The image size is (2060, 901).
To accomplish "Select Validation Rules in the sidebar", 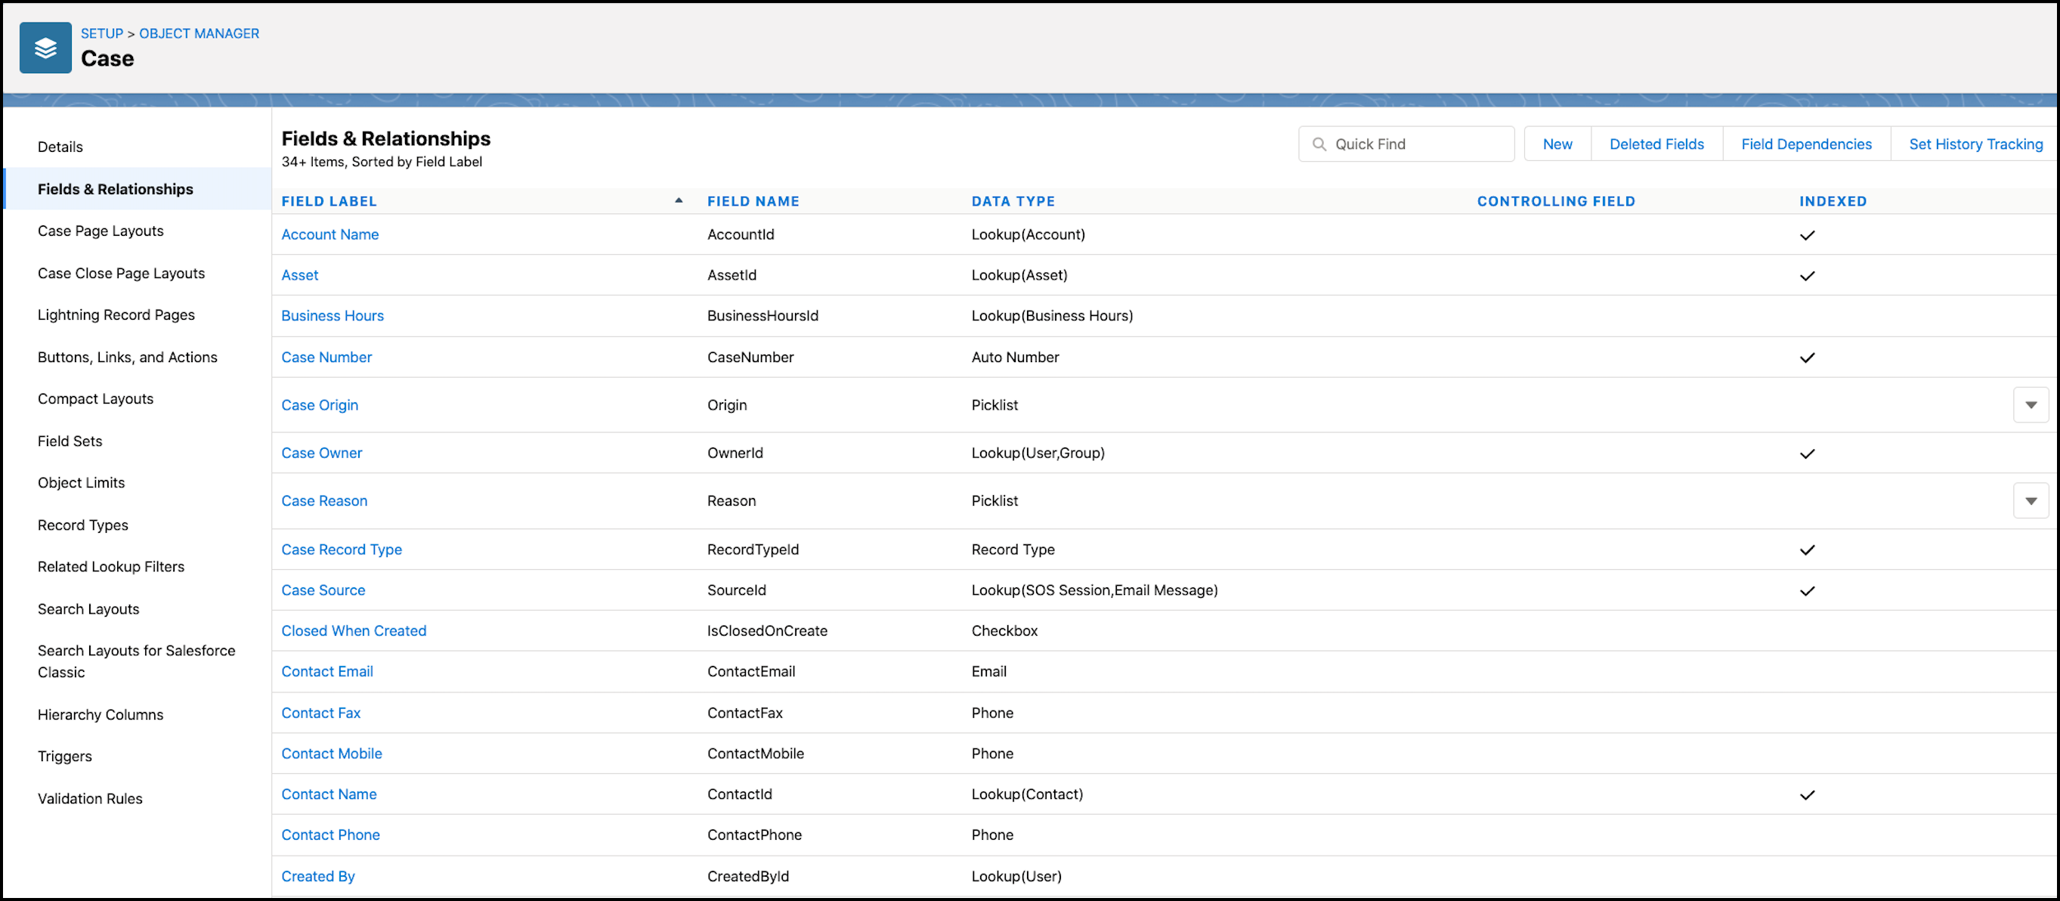I will click(x=90, y=797).
